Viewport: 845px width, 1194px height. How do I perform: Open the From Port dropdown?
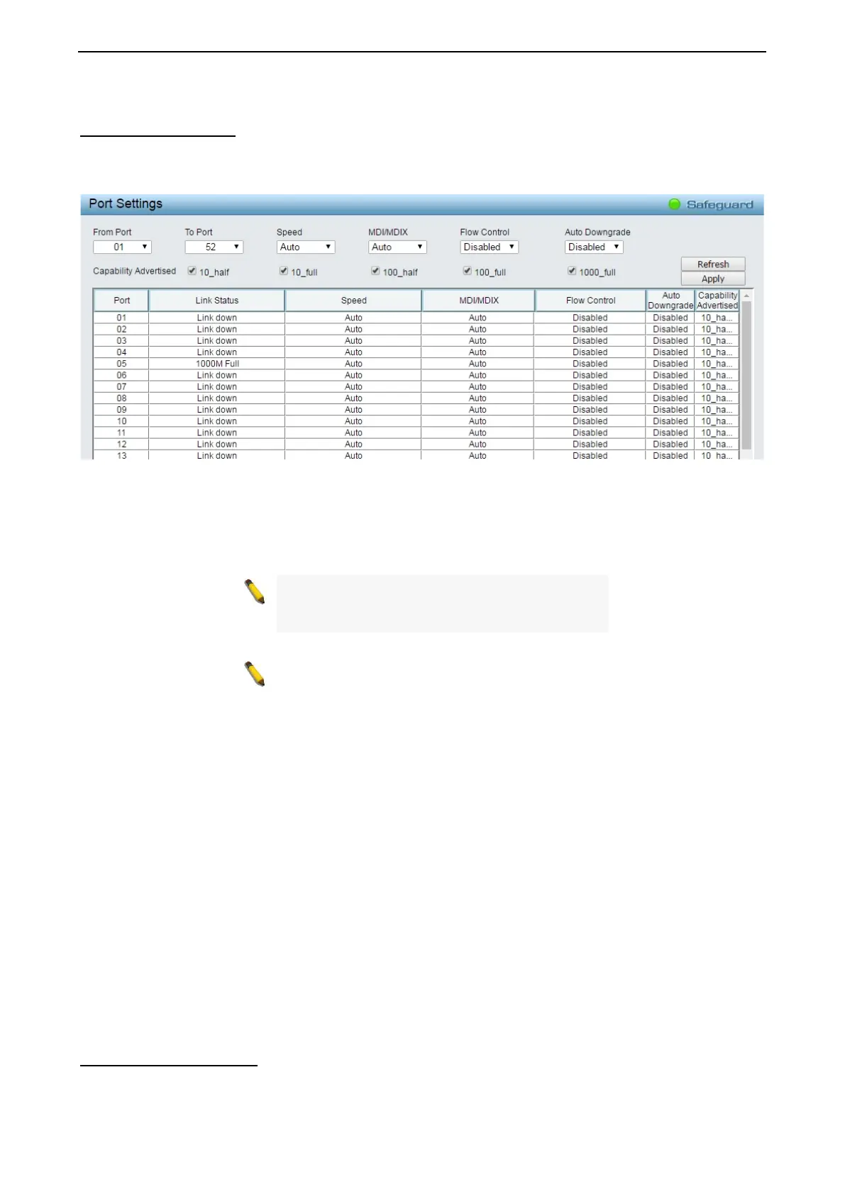122,247
